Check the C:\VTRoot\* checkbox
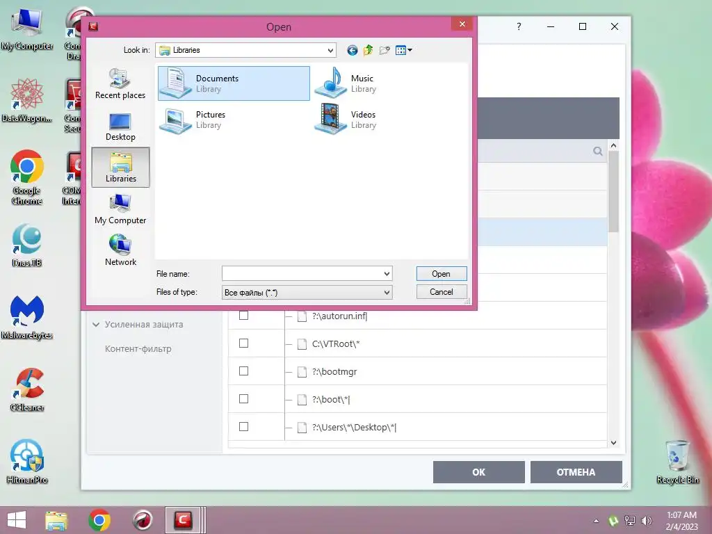 click(x=244, y=343)
